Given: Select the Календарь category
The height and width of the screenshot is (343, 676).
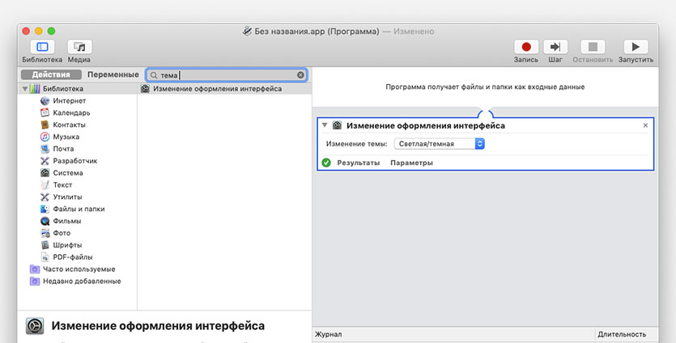Looking at the screenshot, I should click(x=70, y=113).
